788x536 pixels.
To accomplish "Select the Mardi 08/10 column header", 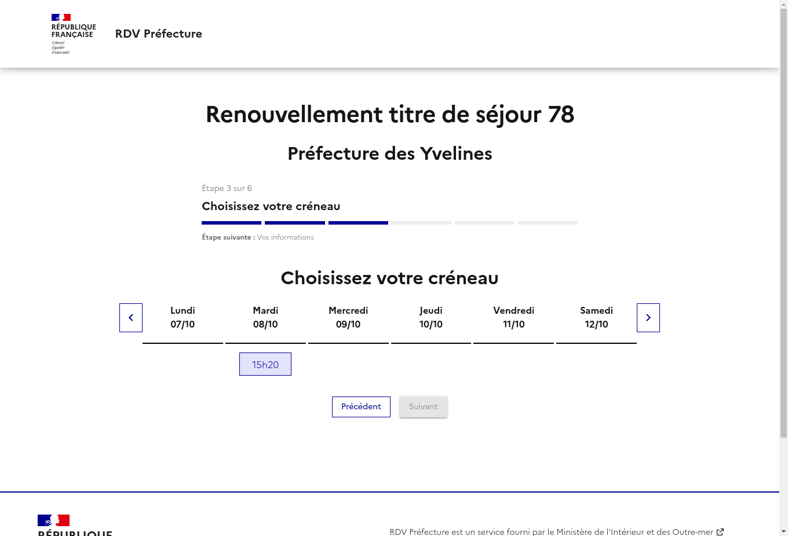I will (265, 318).
